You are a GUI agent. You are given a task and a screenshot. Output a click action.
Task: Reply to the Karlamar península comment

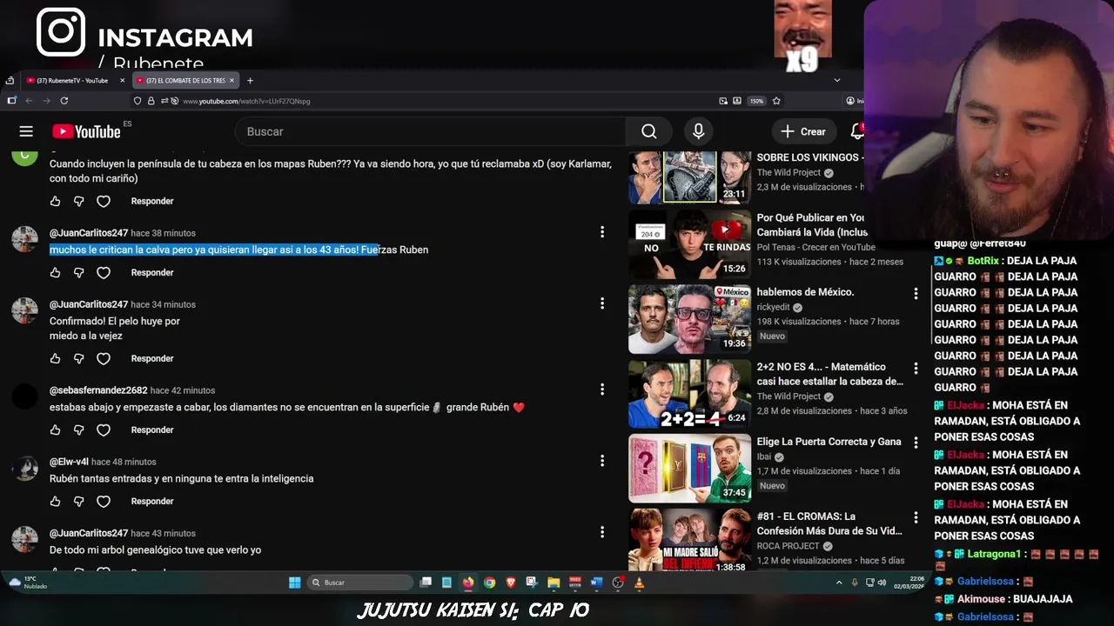click(152, 201)
